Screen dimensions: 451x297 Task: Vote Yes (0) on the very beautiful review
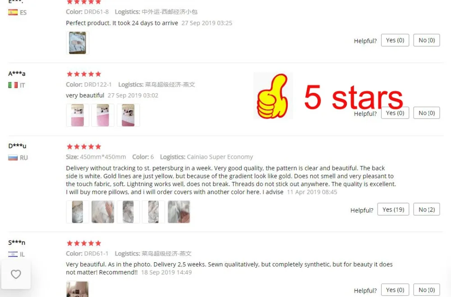(x=395, y=113)
